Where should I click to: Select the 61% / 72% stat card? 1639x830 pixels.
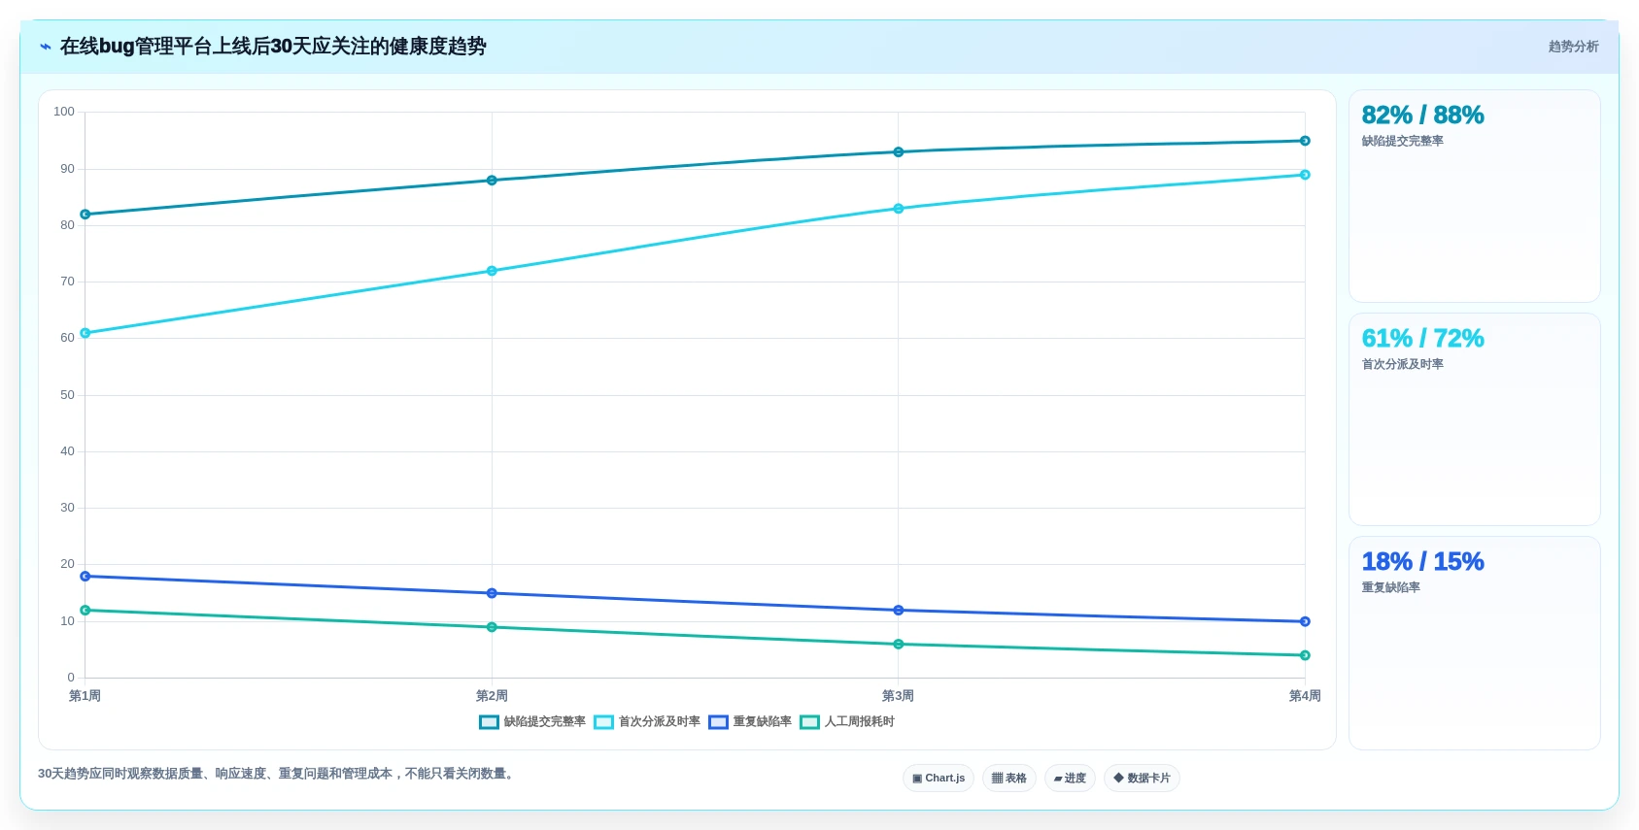click(x=1474, y=419)
